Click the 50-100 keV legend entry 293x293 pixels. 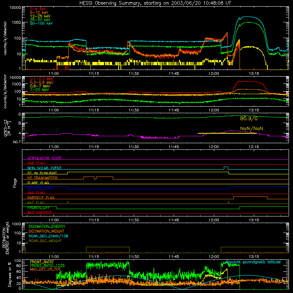click(41, 23)
